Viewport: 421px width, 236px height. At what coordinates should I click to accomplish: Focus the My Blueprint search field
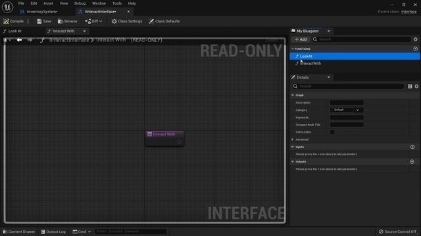361,39
